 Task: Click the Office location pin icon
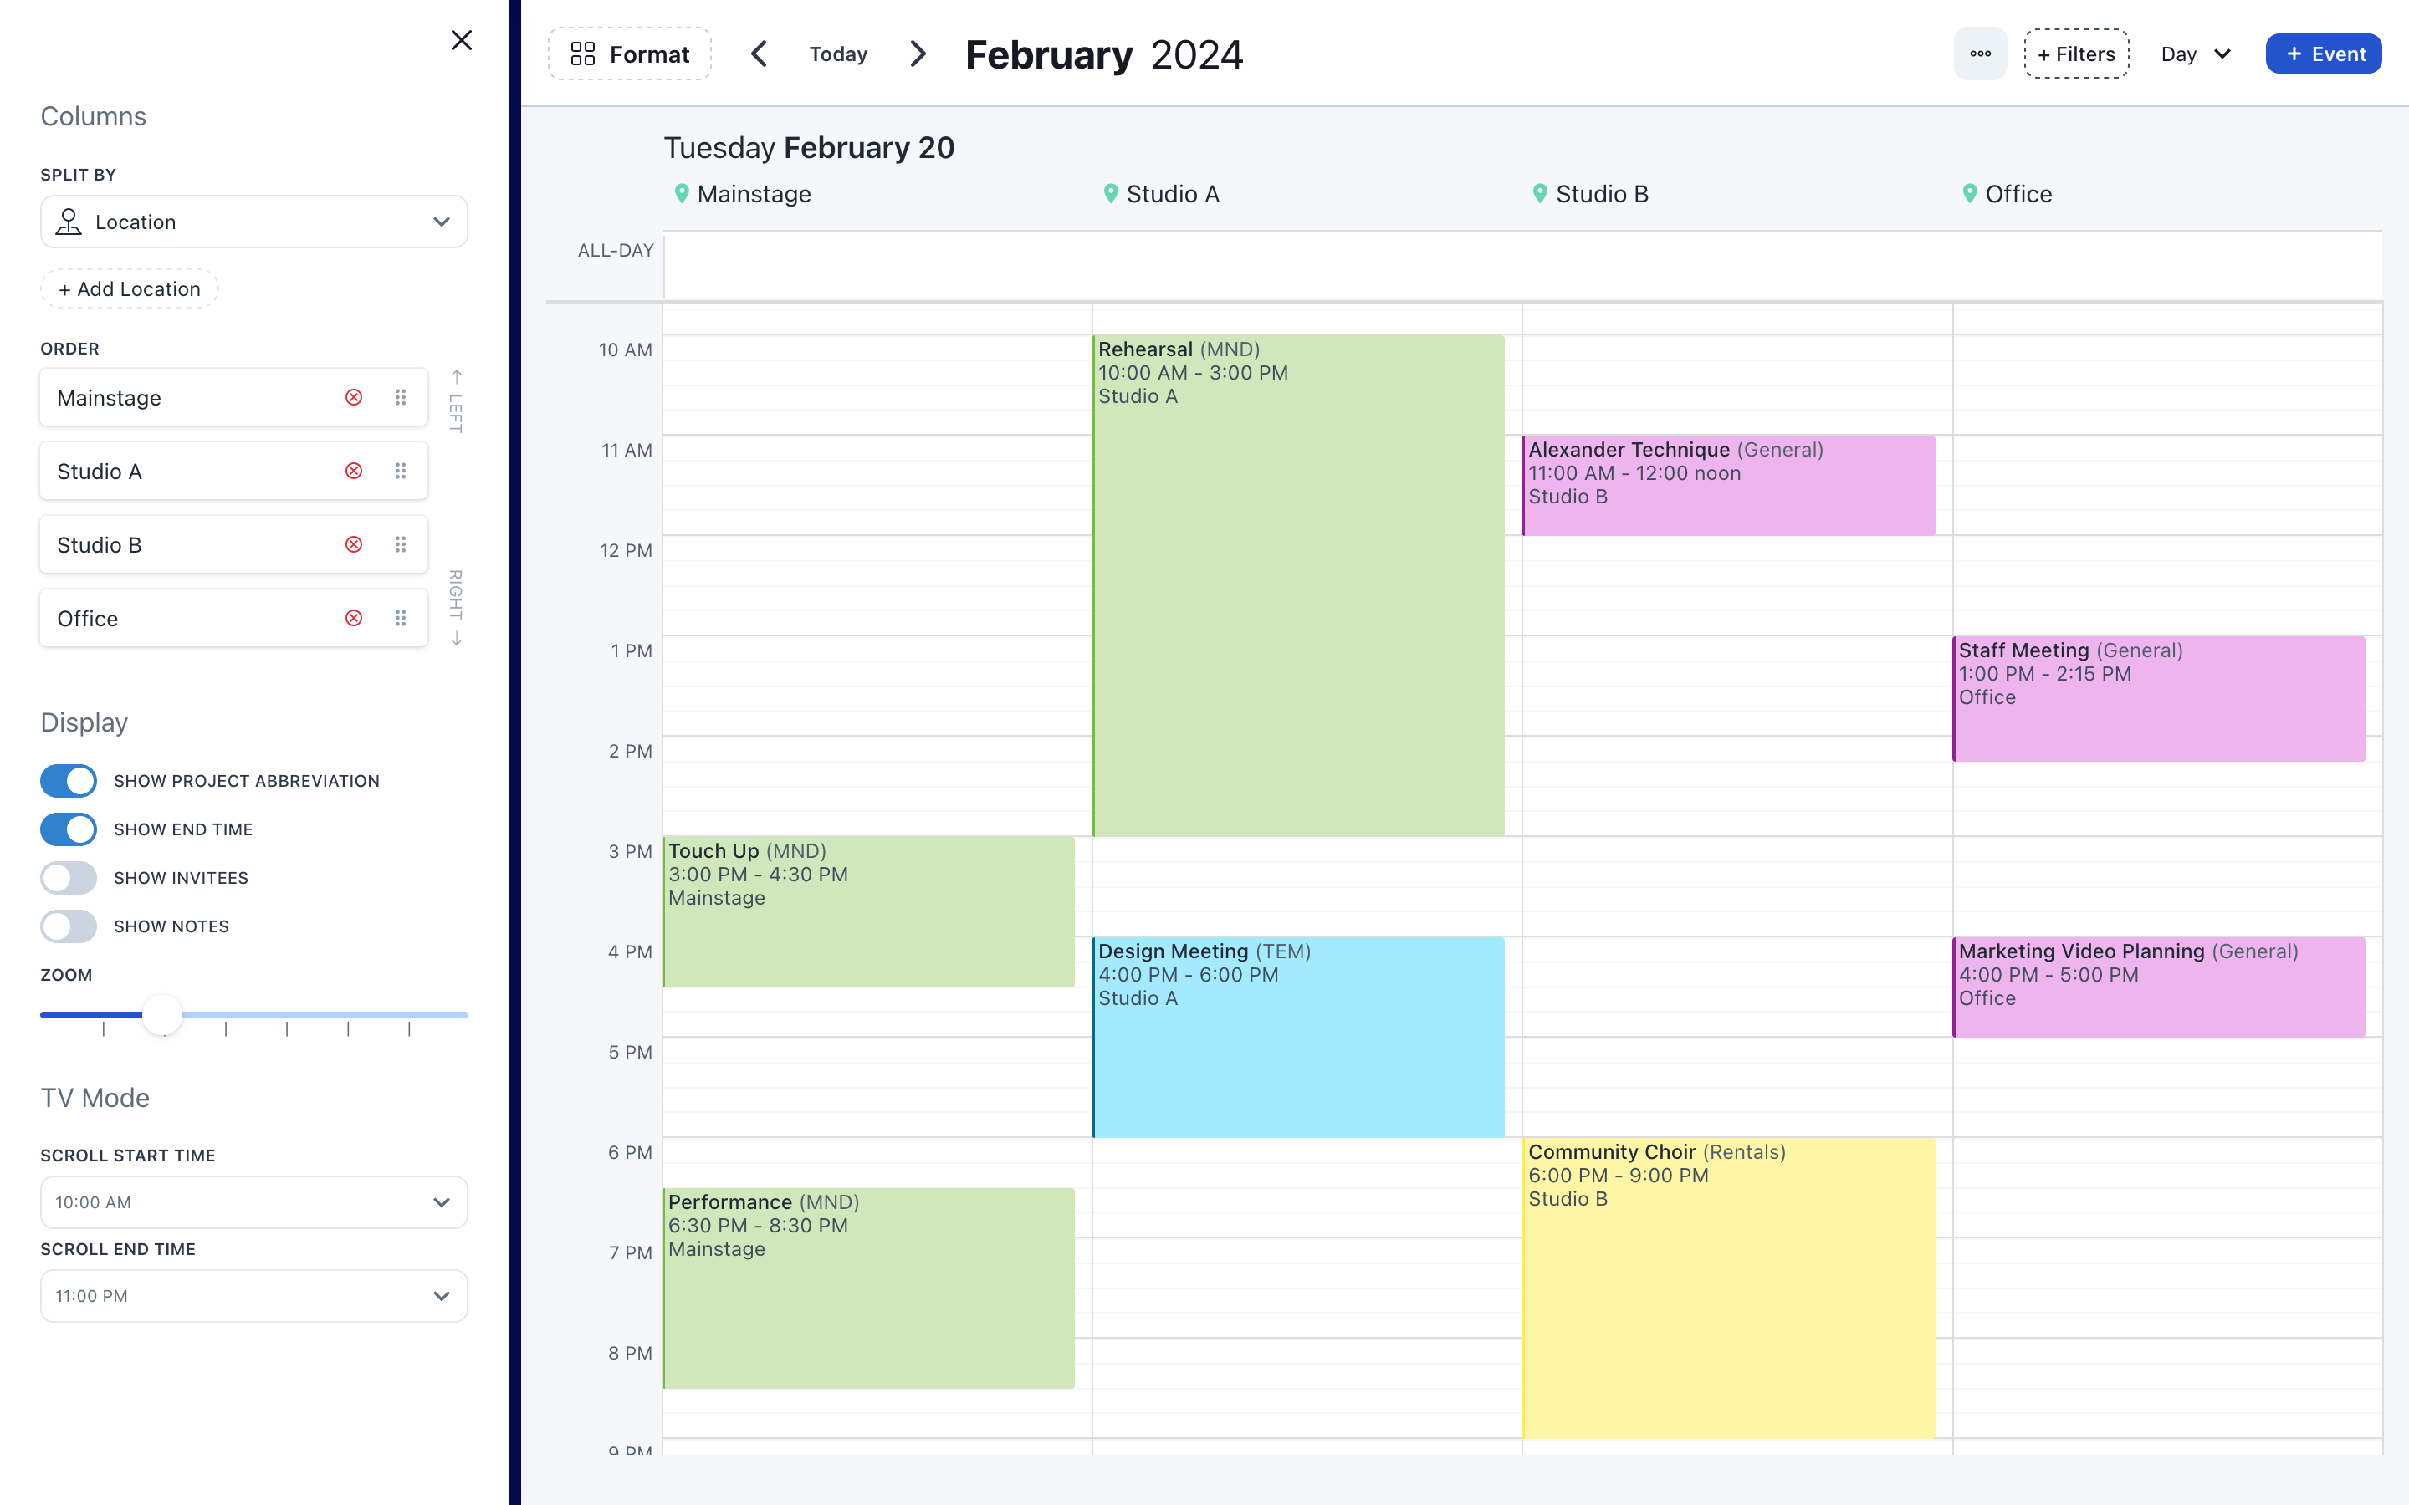[1969, 193]
